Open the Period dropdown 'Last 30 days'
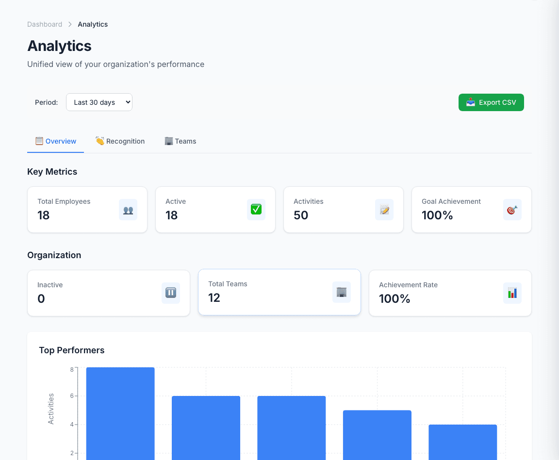The width and height of the screenshot is (559, 460). tap(99, 102)
